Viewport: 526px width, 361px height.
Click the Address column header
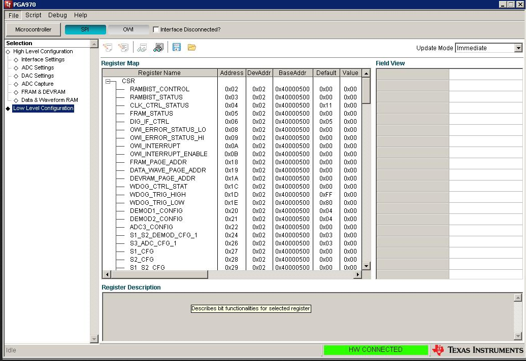232,73
